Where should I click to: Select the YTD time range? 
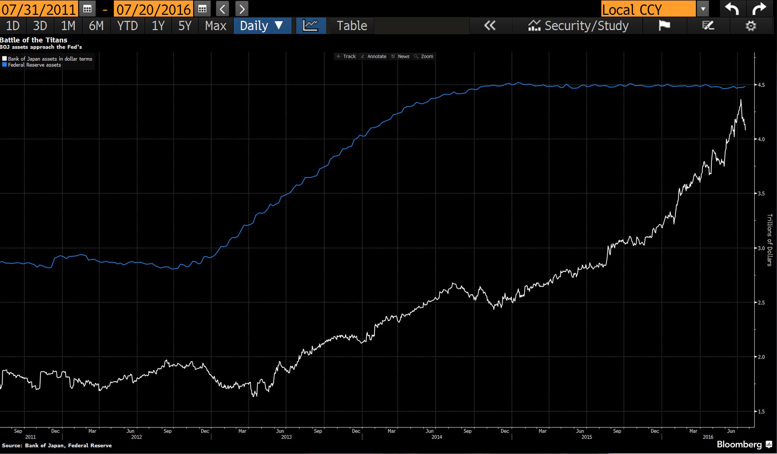127,26
